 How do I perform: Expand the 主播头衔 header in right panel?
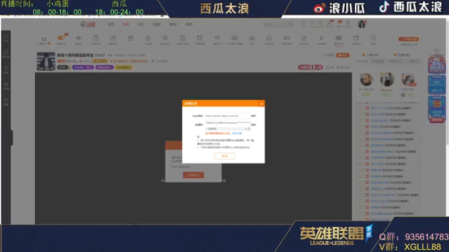pyautogui.click(x=370, y=55)
